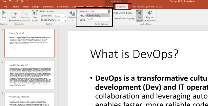Increase Fade In with spinner up arrow
Screen dimensions: 208x106
coord(65,15)
